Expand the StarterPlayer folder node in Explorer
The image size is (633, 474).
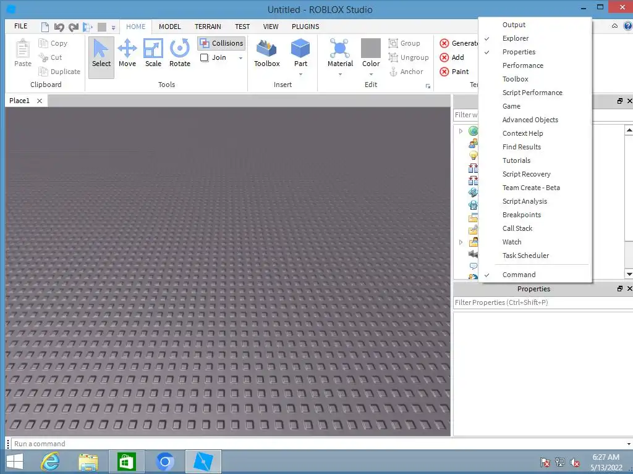coord(461,242)
